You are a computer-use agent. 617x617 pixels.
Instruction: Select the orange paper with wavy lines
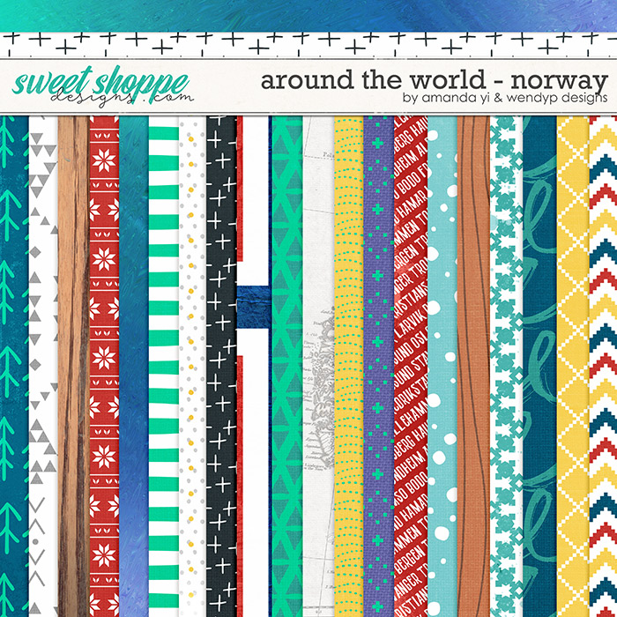[x=474, y=367]
